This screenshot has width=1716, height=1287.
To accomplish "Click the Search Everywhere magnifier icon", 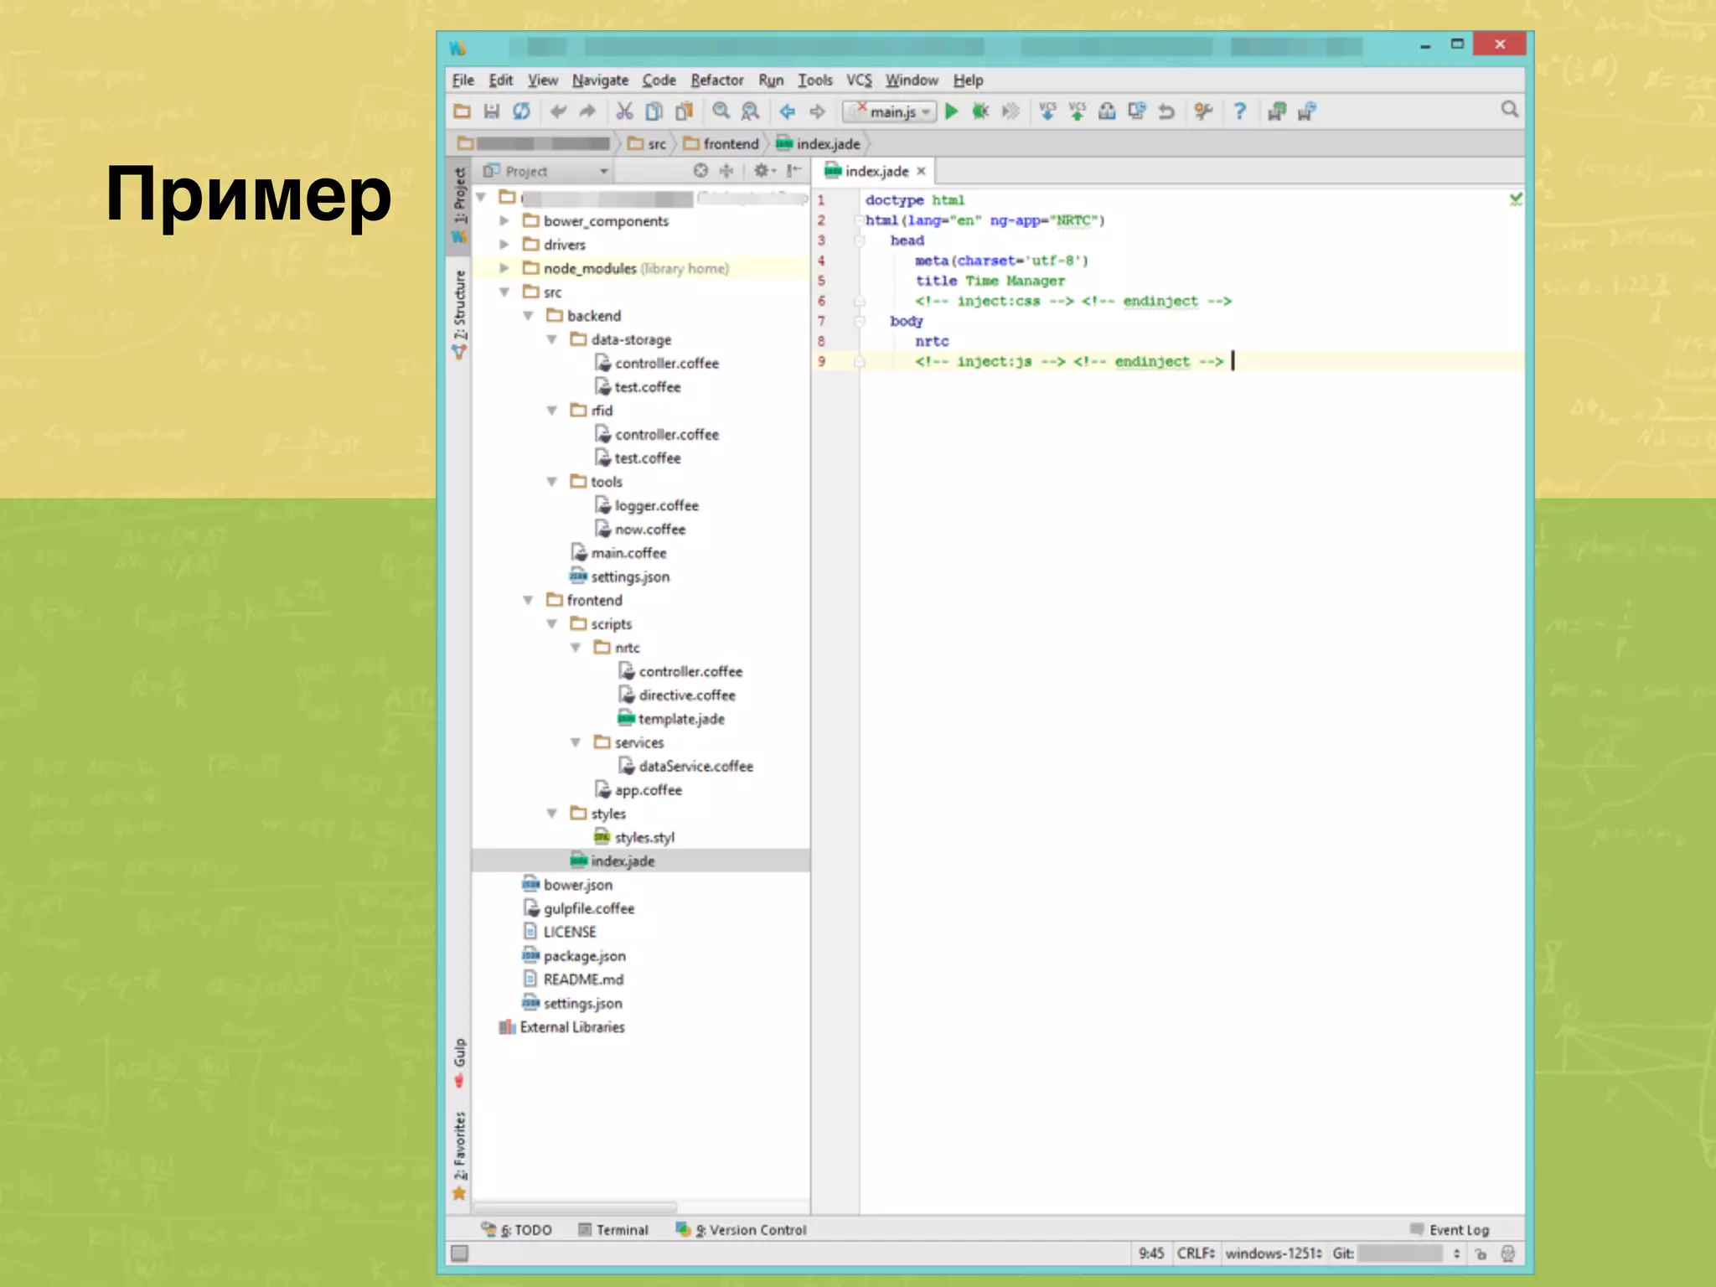I will pyautogui.click(x=1510, y=110).
